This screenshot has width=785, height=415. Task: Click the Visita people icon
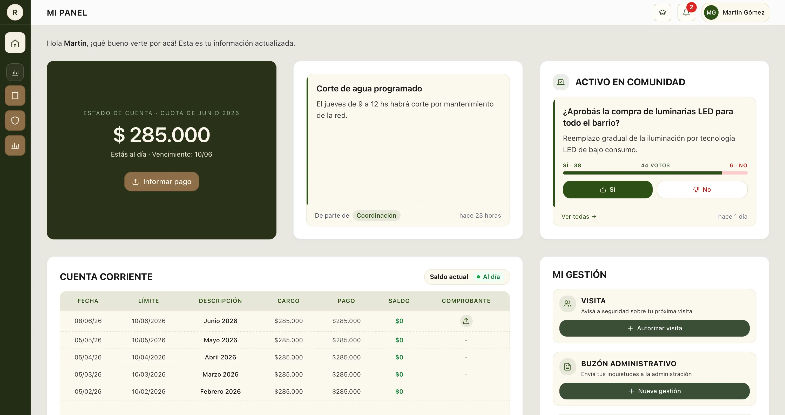pyautogui.click(x=567, y=304)
